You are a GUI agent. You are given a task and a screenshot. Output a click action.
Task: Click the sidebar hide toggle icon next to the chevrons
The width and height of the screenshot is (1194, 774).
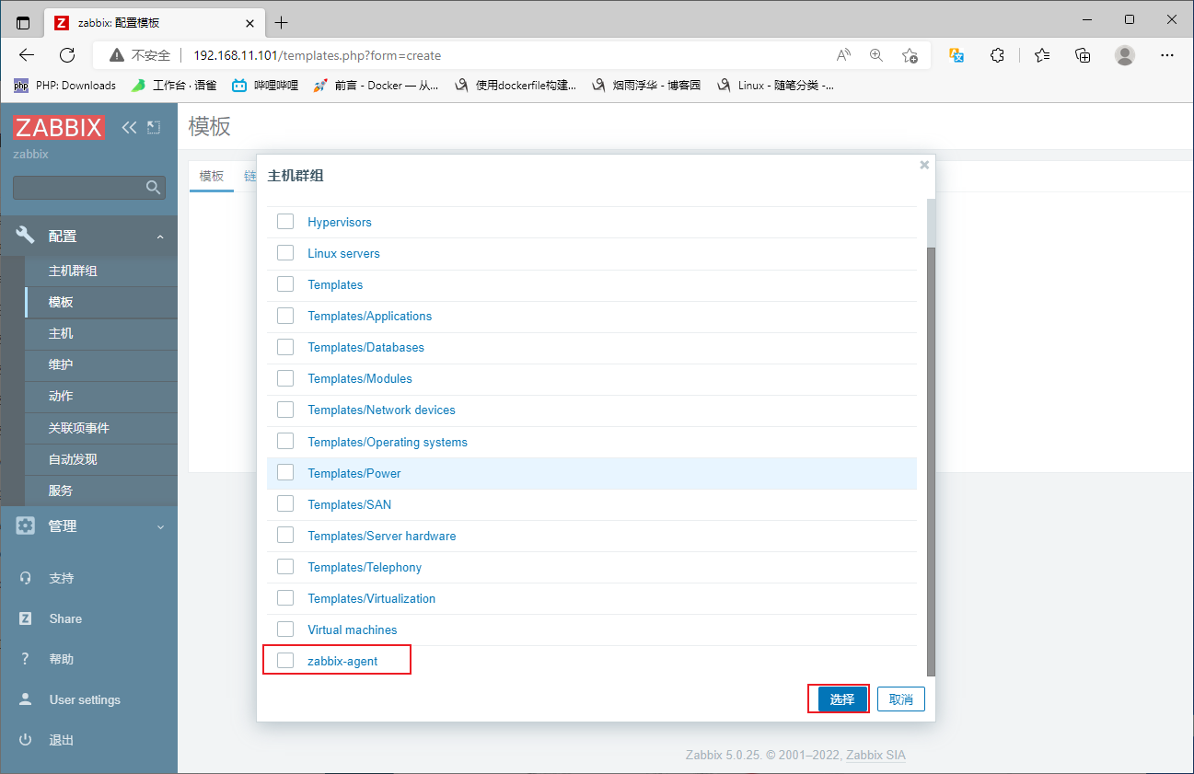(x=154, y=127)
